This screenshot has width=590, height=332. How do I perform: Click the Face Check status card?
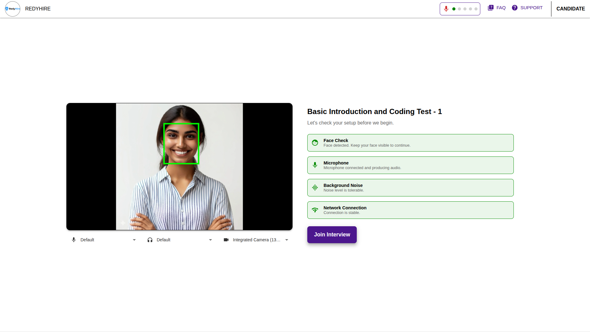point(411,143)
